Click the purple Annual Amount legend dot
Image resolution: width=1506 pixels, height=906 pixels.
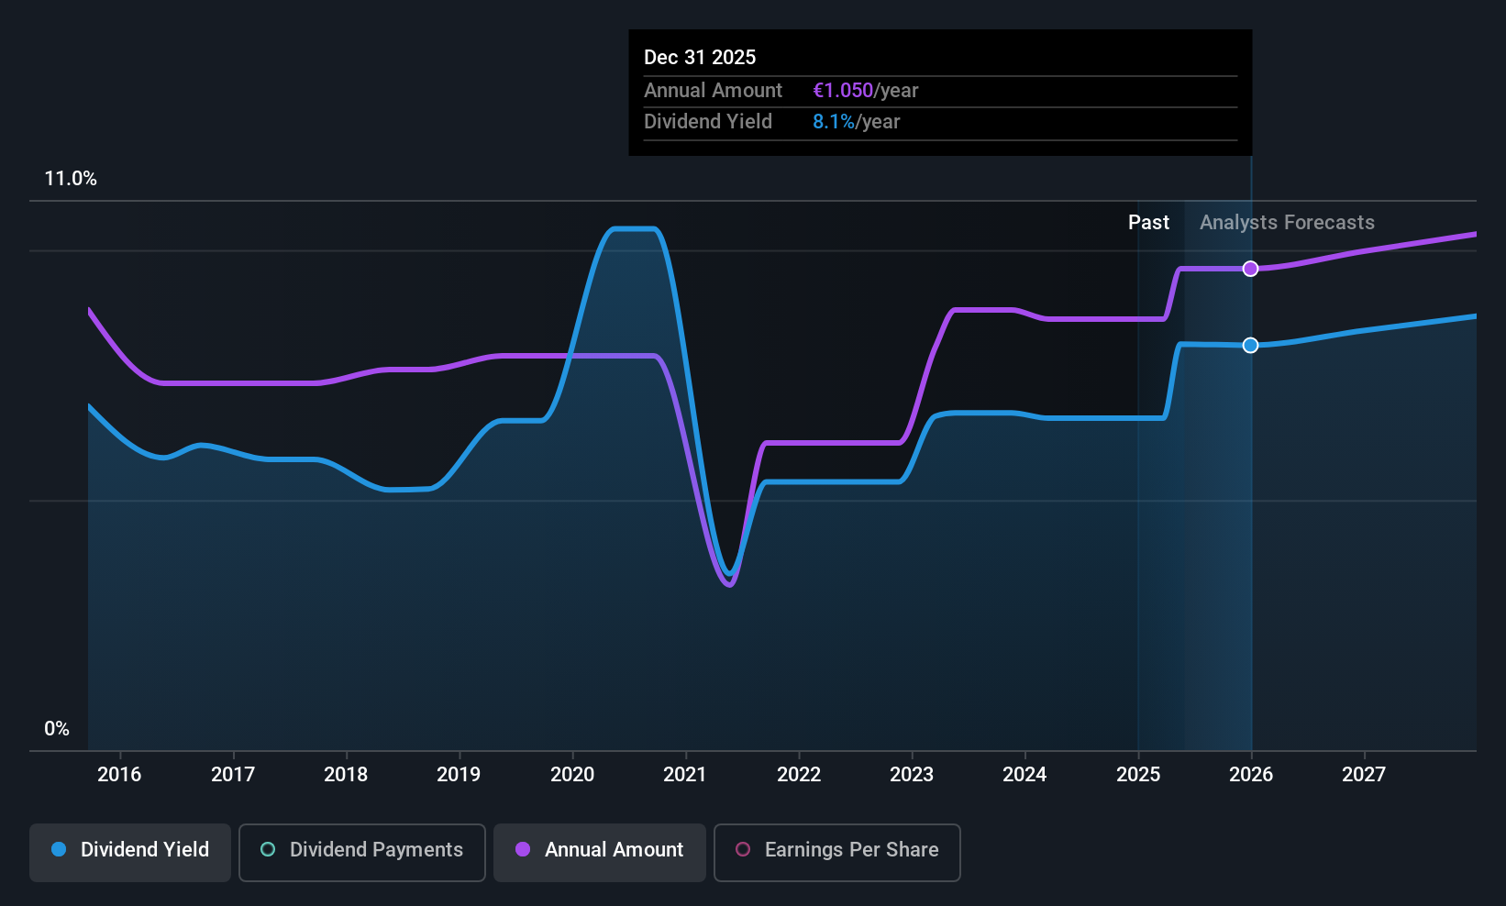tap(523, 849)
